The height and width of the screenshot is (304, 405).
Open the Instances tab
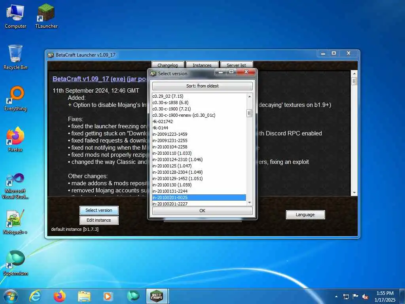point(202,65)
